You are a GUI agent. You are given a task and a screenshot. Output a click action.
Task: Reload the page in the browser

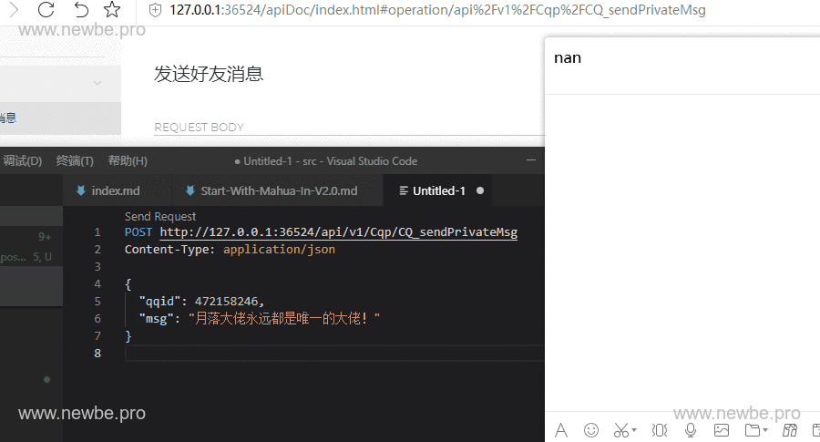click(x=46, y=9)
